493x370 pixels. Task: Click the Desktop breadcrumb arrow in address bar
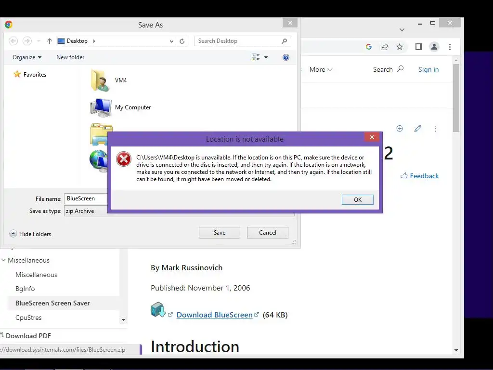pos(94,41)
